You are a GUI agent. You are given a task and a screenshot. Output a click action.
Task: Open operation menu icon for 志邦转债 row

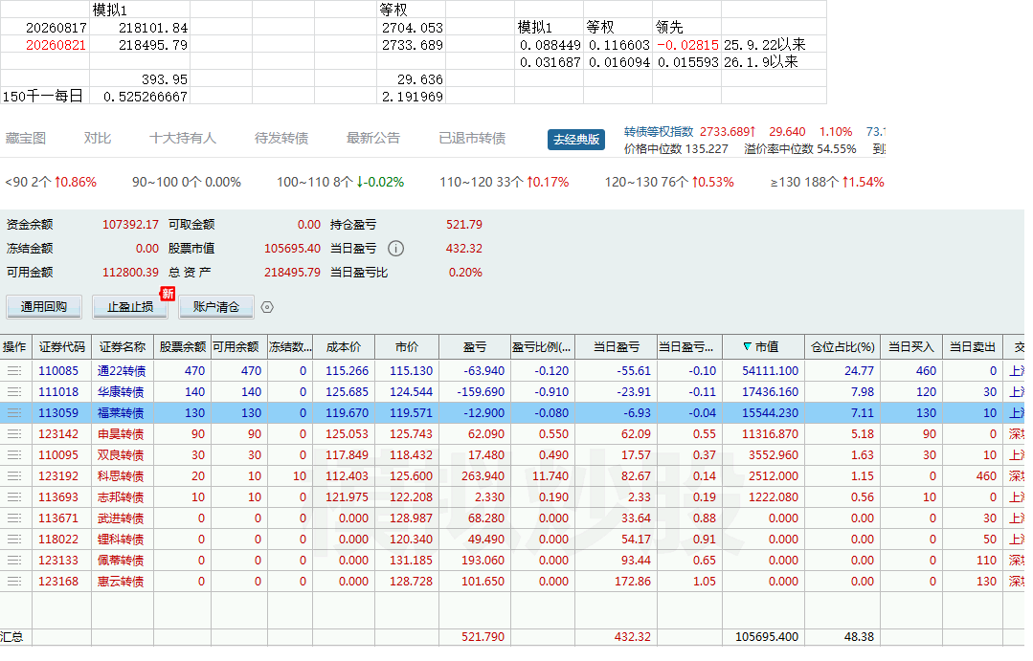[13, 497]
